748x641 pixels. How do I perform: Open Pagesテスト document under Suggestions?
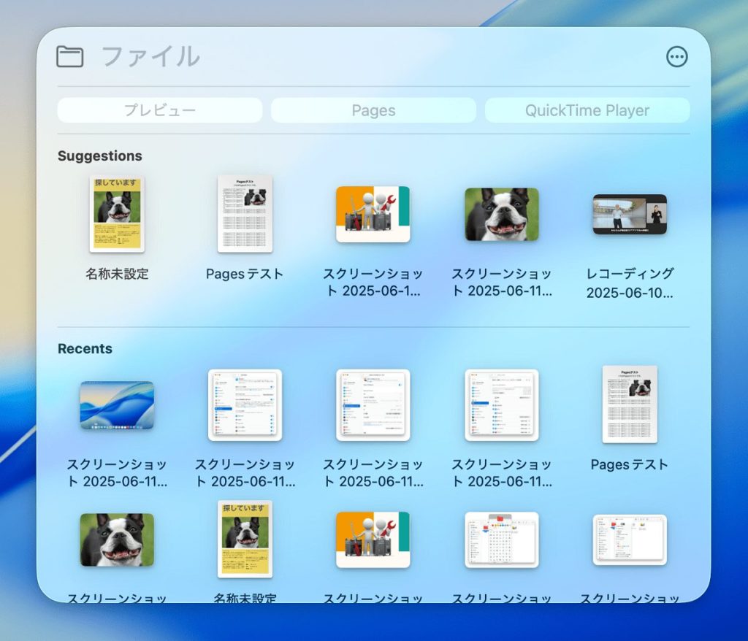[245, 214]
